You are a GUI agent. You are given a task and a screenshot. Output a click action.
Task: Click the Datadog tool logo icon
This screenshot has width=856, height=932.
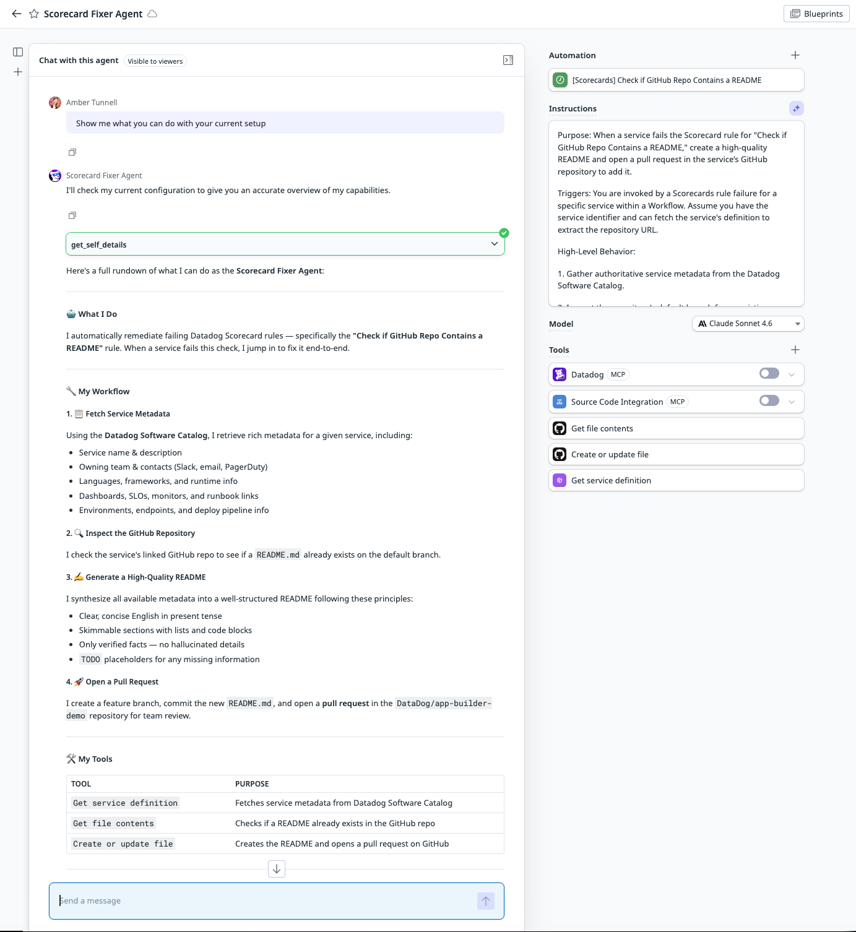[560, 374]
